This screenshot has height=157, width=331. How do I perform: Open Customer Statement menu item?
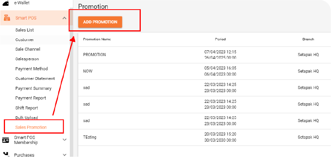point(35,78)
